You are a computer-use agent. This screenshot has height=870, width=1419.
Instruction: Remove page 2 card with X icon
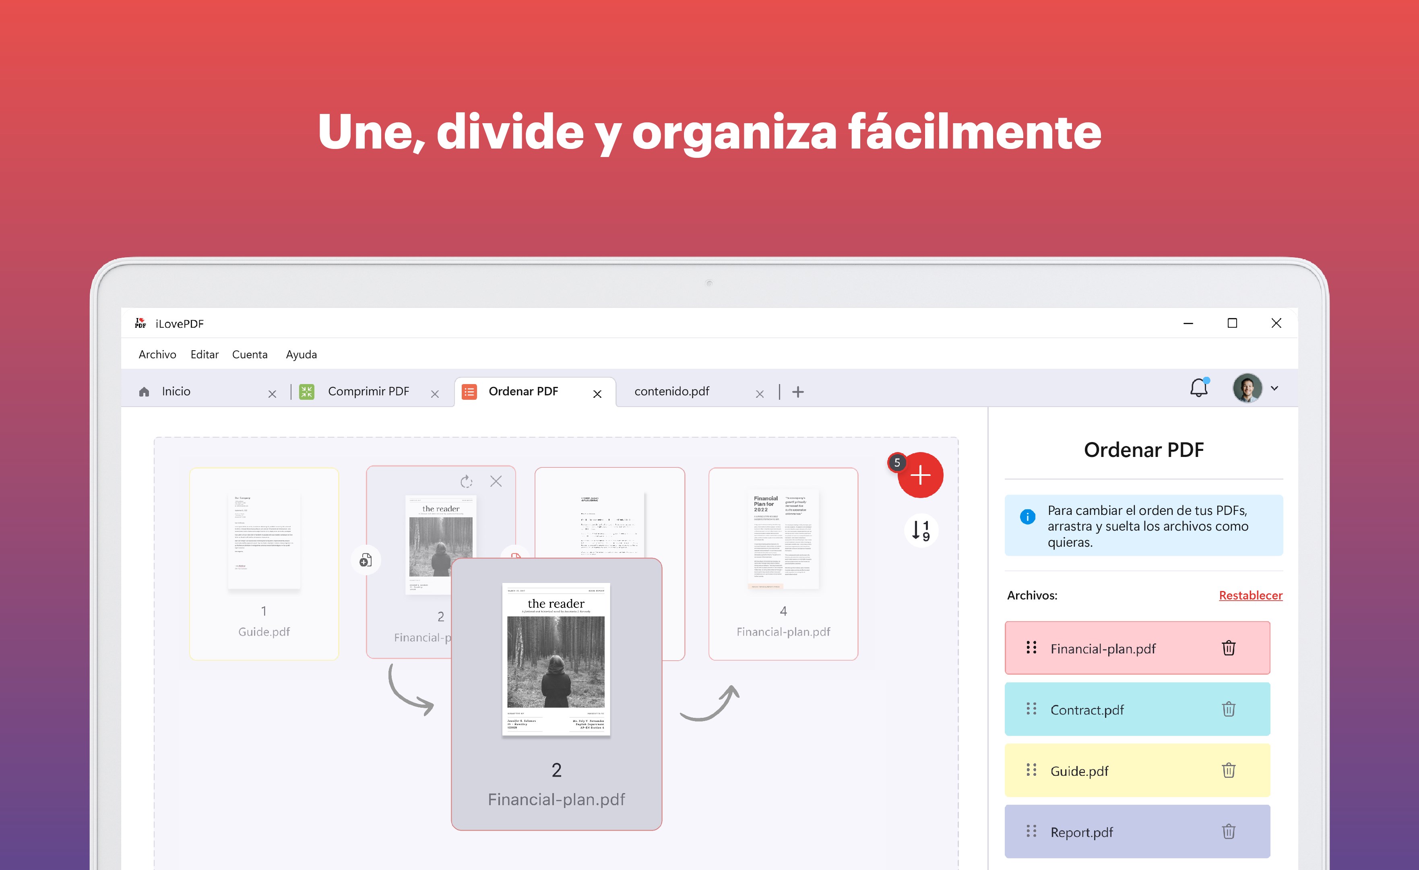click(x=496, y=481)
